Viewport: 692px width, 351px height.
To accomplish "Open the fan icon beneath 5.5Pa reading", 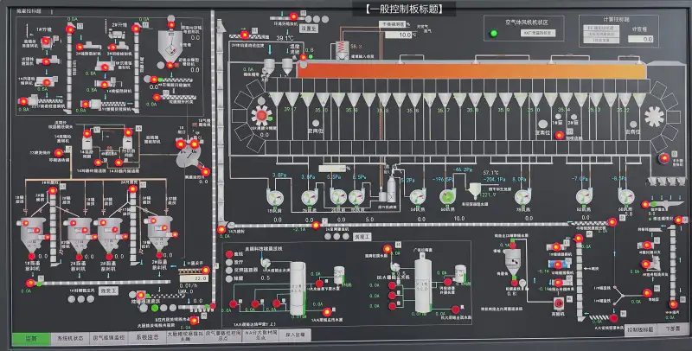I will click(x=338, y=196).
